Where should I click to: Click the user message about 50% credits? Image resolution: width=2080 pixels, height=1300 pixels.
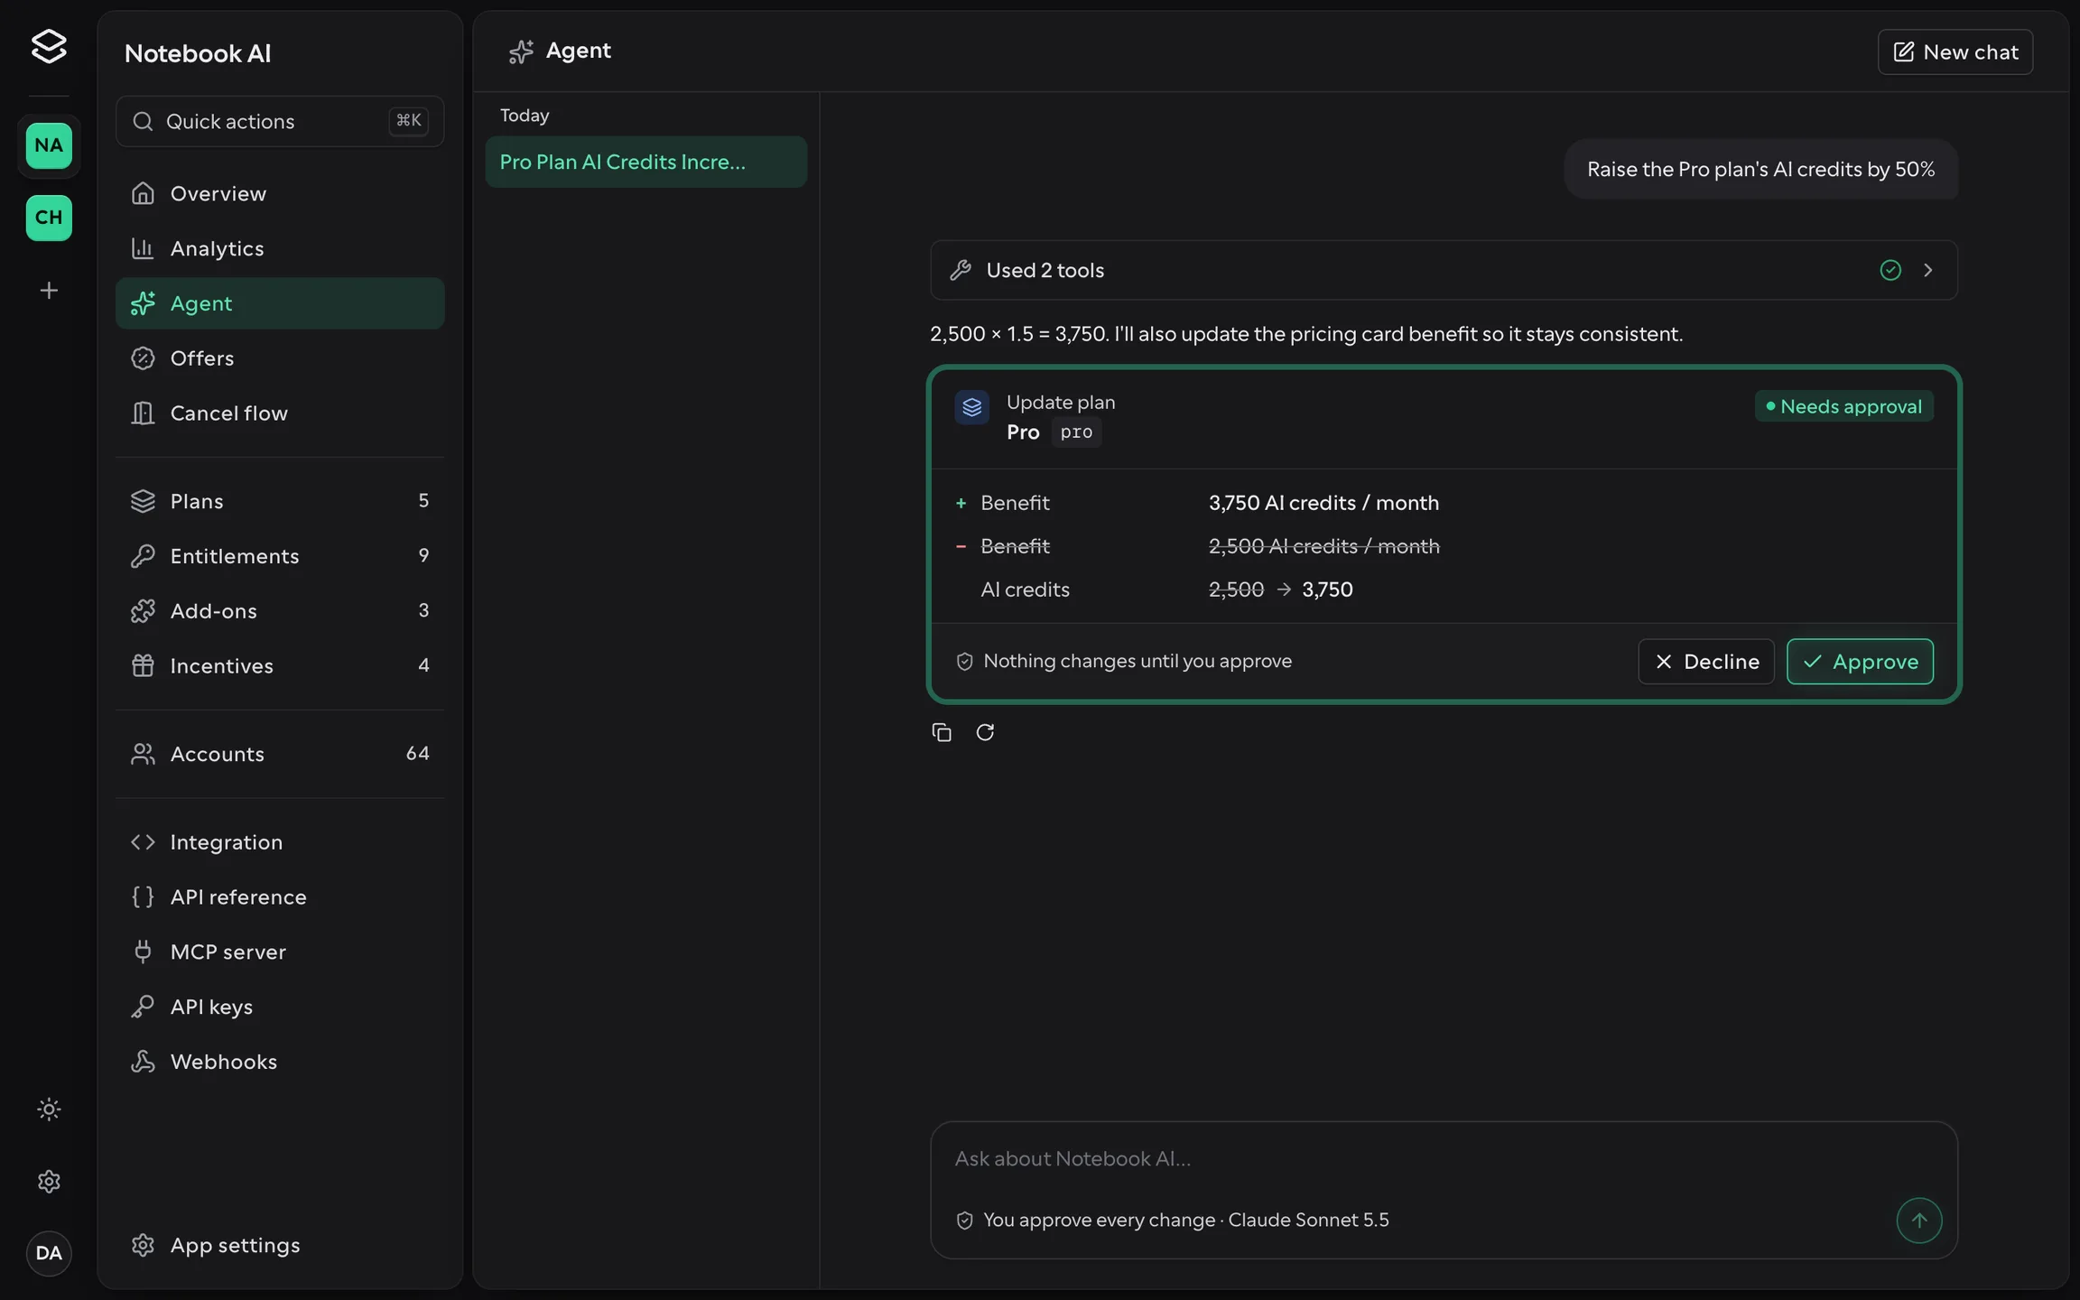1760,170
